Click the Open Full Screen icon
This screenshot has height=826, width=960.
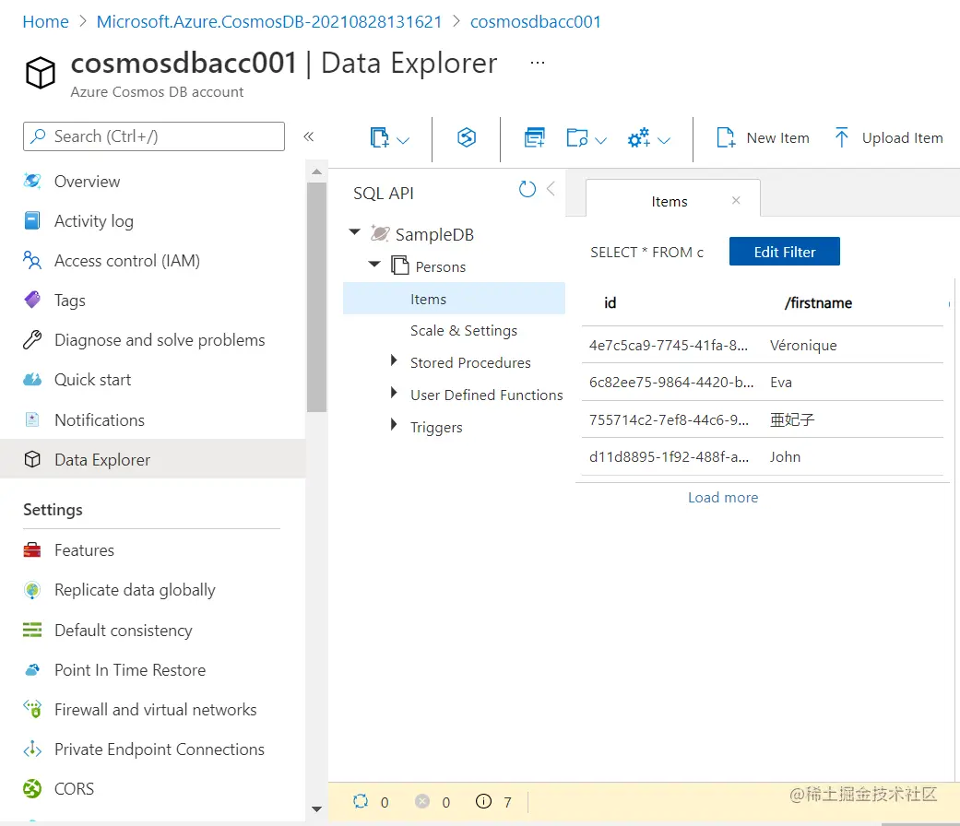tap(535, 138)
